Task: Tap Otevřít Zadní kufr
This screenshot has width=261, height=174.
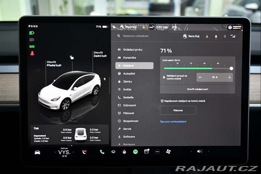Action: [x=100, y=54]
